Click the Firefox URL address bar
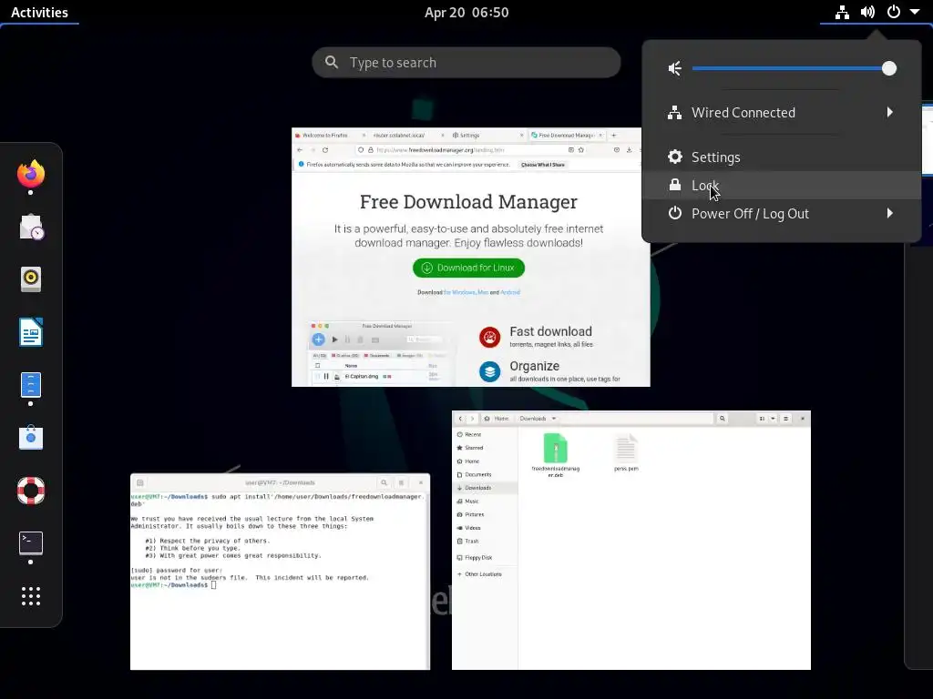The width and height of the screenshot is (933, 699). coord(470,150)
